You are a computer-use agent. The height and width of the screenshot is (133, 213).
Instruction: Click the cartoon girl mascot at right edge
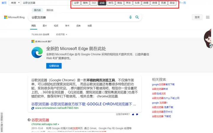tap(209, 39)
